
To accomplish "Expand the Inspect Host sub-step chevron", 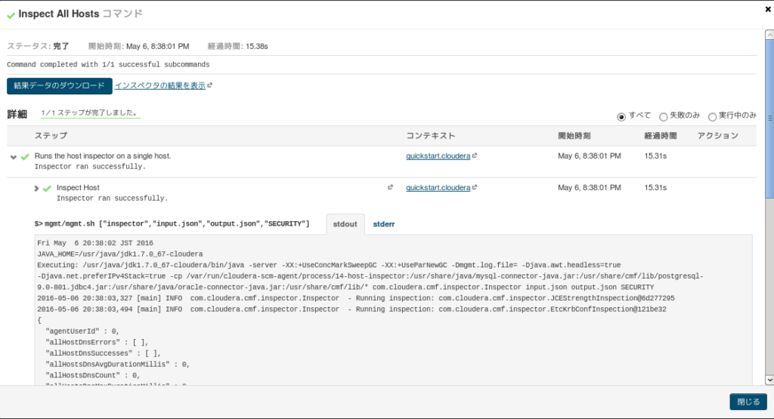I will pos(36,188).
